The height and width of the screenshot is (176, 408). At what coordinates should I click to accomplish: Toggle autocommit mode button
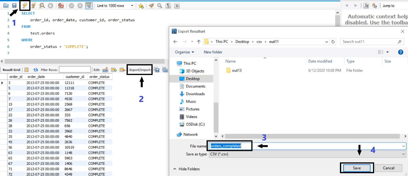(89, 6)
